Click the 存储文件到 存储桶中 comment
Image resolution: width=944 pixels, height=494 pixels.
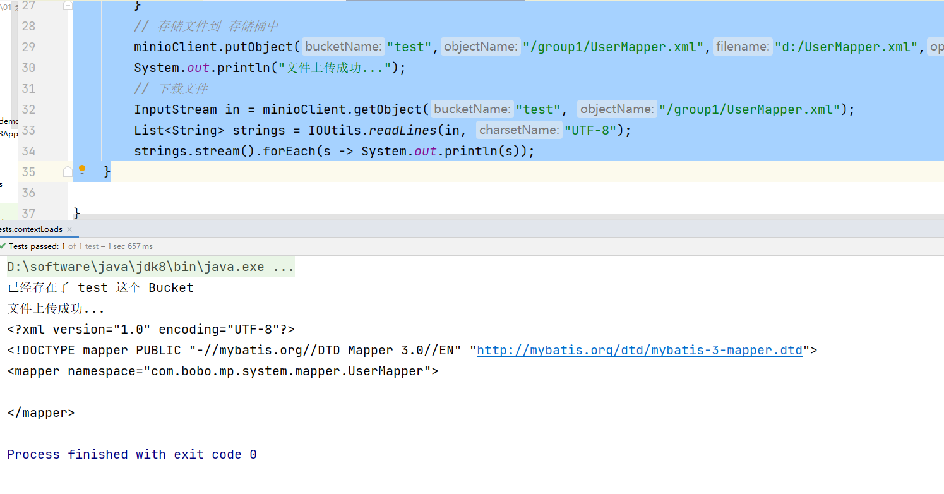click(x=206, y=26)
